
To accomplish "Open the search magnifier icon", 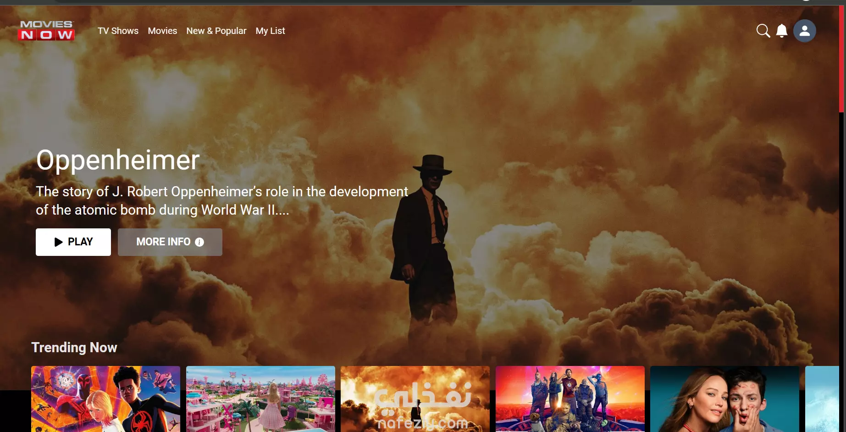I will click(763, 31).
